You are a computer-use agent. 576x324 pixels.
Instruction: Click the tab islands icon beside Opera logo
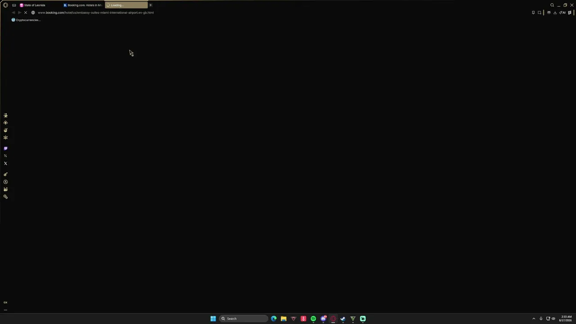14,5
